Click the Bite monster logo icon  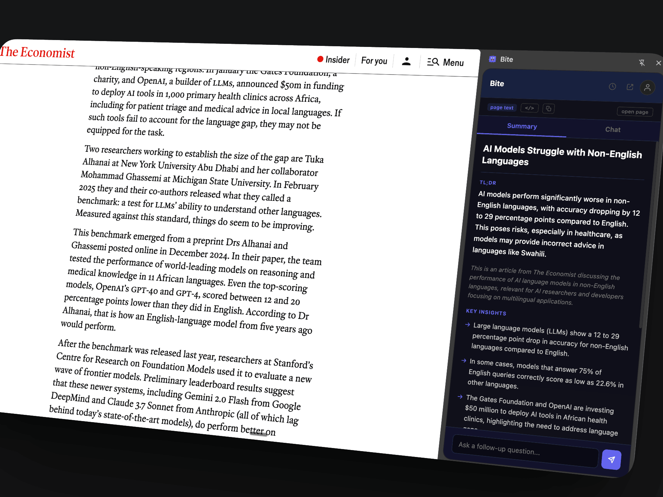492,59
